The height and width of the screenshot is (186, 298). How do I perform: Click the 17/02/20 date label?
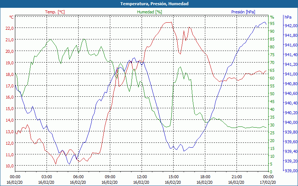pyautogui.click(x=268, y=182)
